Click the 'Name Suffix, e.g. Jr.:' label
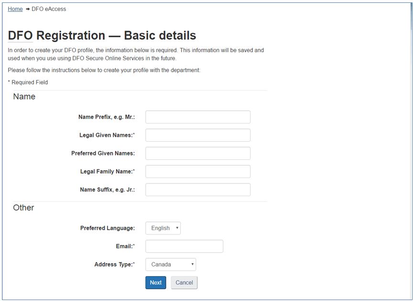 click(x=107, y=190)
